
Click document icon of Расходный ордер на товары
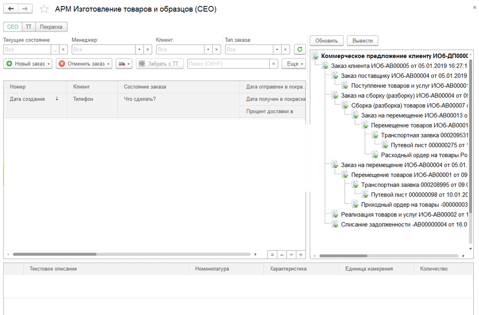(375, 155)
